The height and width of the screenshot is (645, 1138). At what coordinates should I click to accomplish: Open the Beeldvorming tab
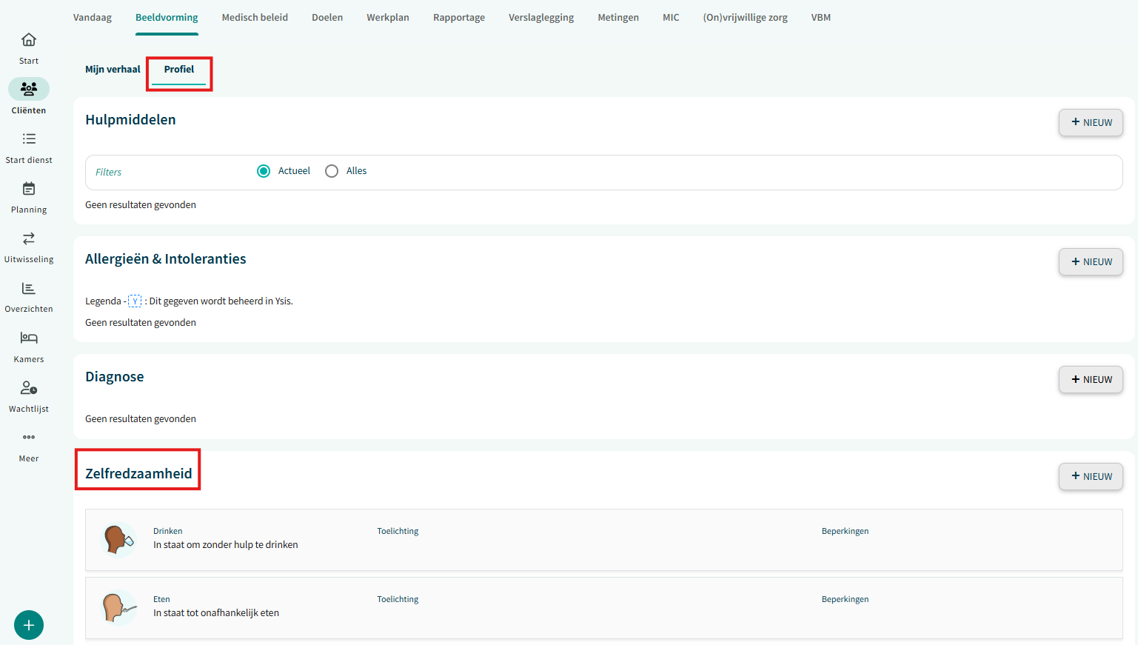tap(167, 17)
